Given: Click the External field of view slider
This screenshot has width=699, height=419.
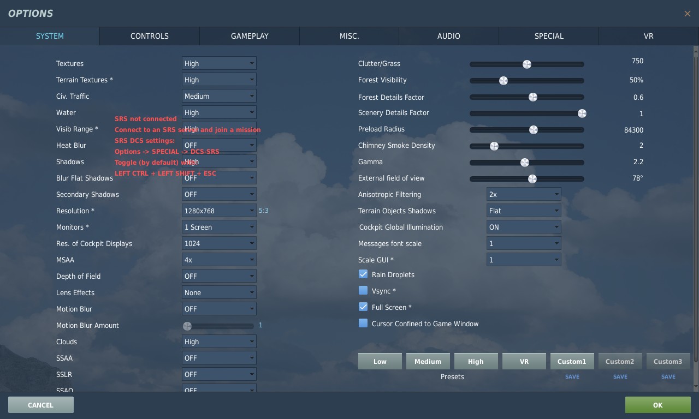Looking at the screenshot, I should [x=527, y=179].
